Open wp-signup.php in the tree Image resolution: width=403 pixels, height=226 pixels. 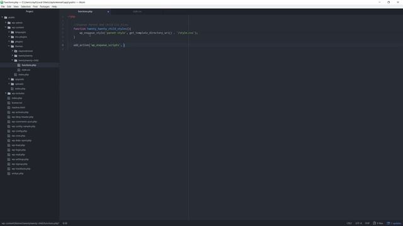pos(20,164)
